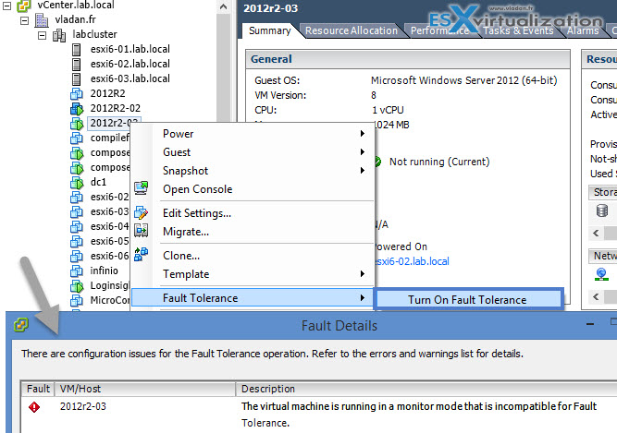Collapse the vCenter.lab.local tree node
The height and width of the screenshot is (433, 617).
[x=6, y=6]
